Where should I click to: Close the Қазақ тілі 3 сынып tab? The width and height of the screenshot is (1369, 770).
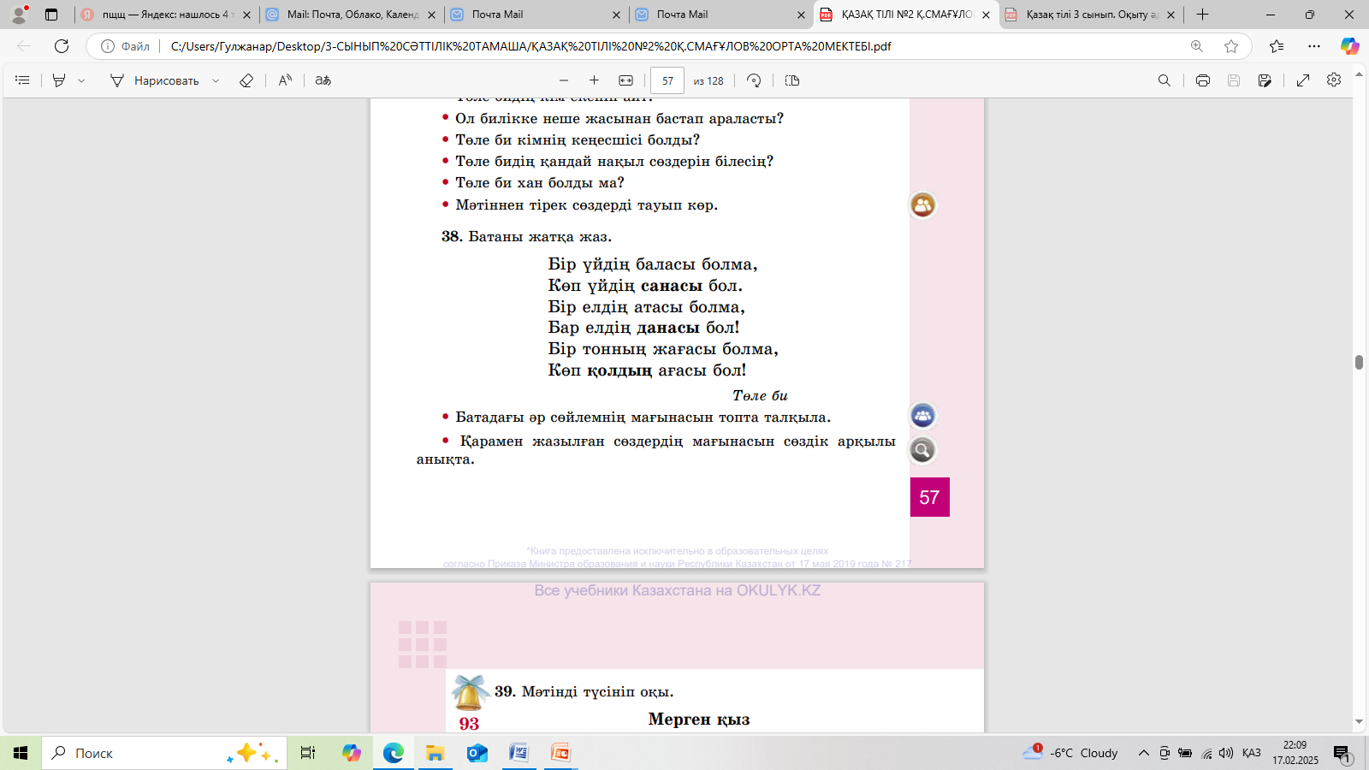(x=1171, y=15)
